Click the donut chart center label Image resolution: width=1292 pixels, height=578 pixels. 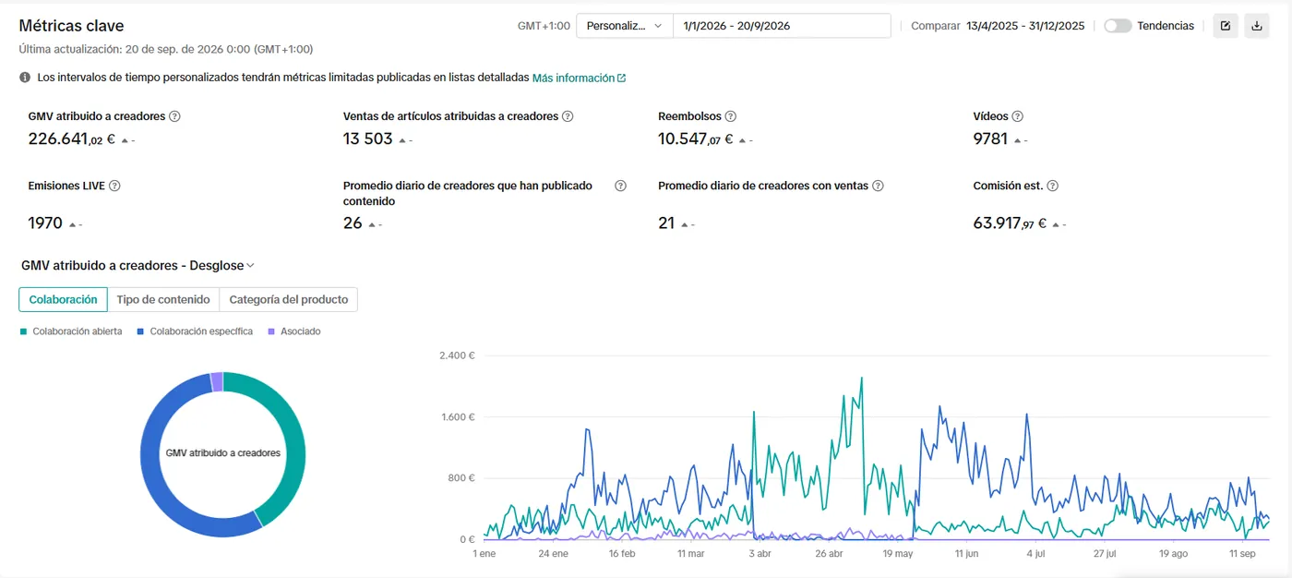click(222, 453)
